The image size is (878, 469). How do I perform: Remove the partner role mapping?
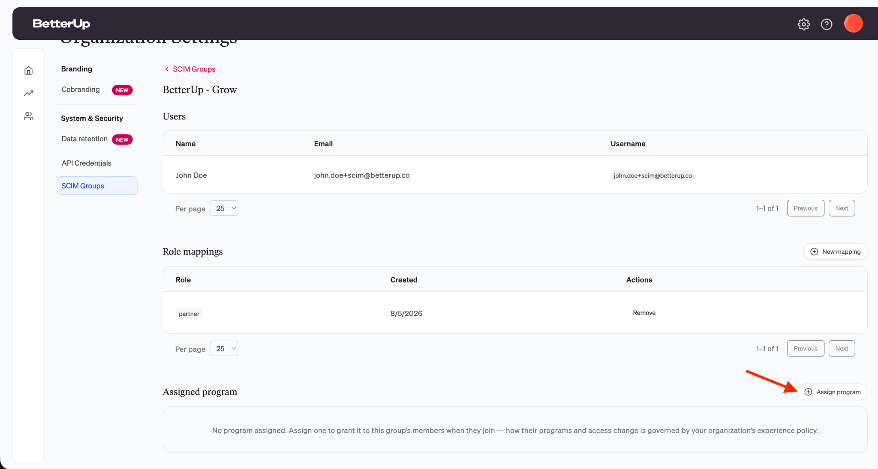[644, 313]
